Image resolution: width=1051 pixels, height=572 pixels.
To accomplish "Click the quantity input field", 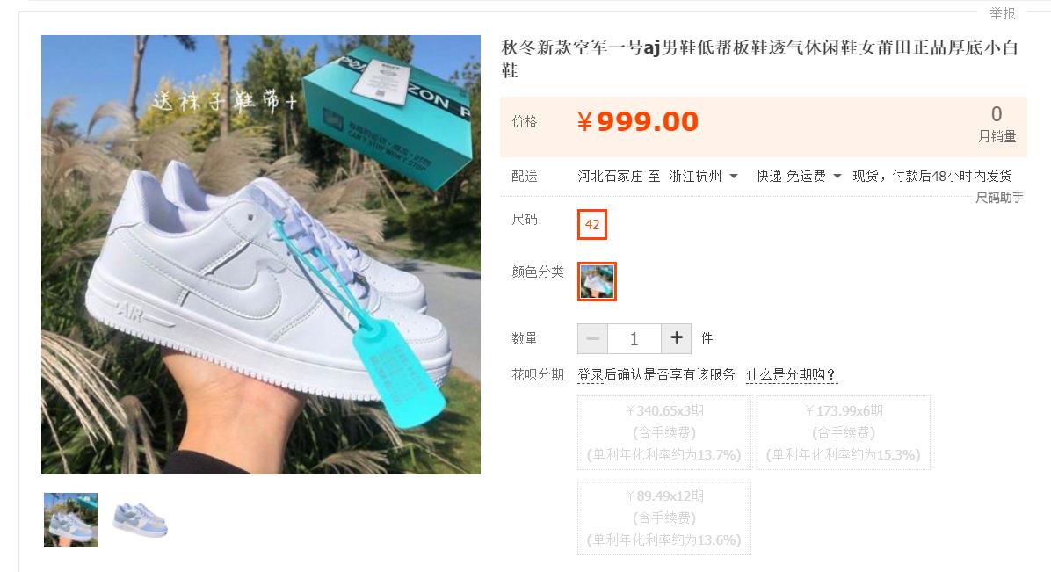I will pyautogui.click(x=634, y=338).
